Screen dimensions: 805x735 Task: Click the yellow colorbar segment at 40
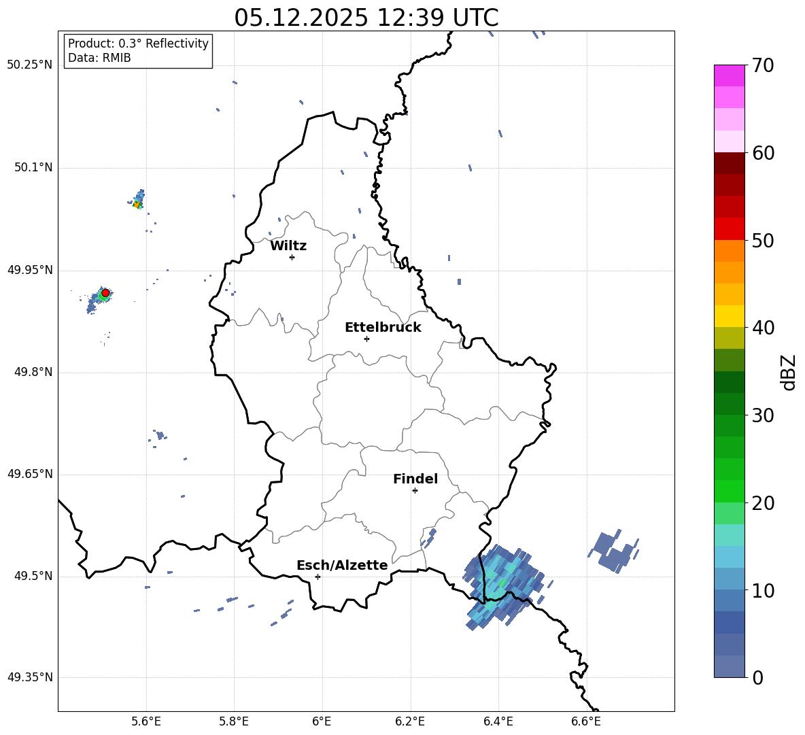click(x=729, y=316)
